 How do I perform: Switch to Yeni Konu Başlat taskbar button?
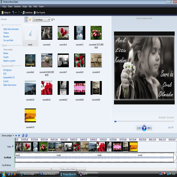point(29,174)
